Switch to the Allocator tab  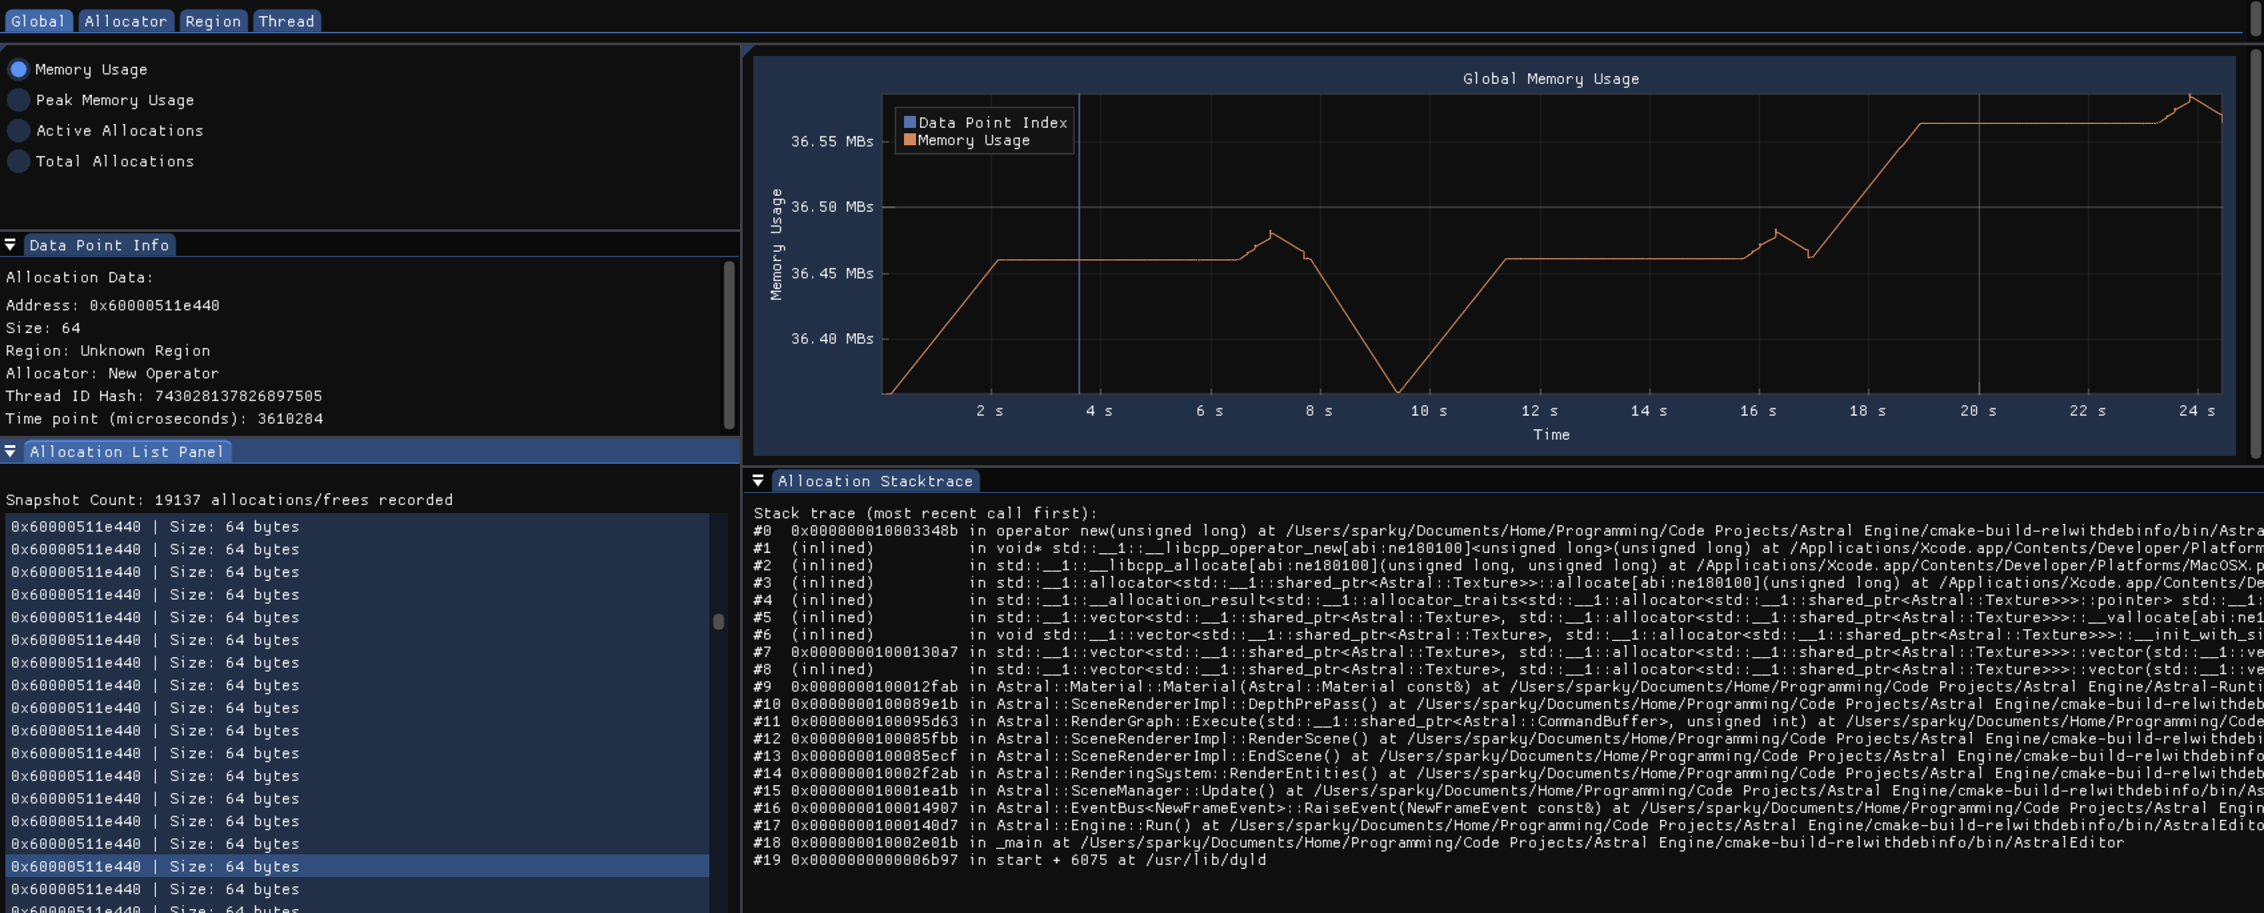[x=126, y=21]
